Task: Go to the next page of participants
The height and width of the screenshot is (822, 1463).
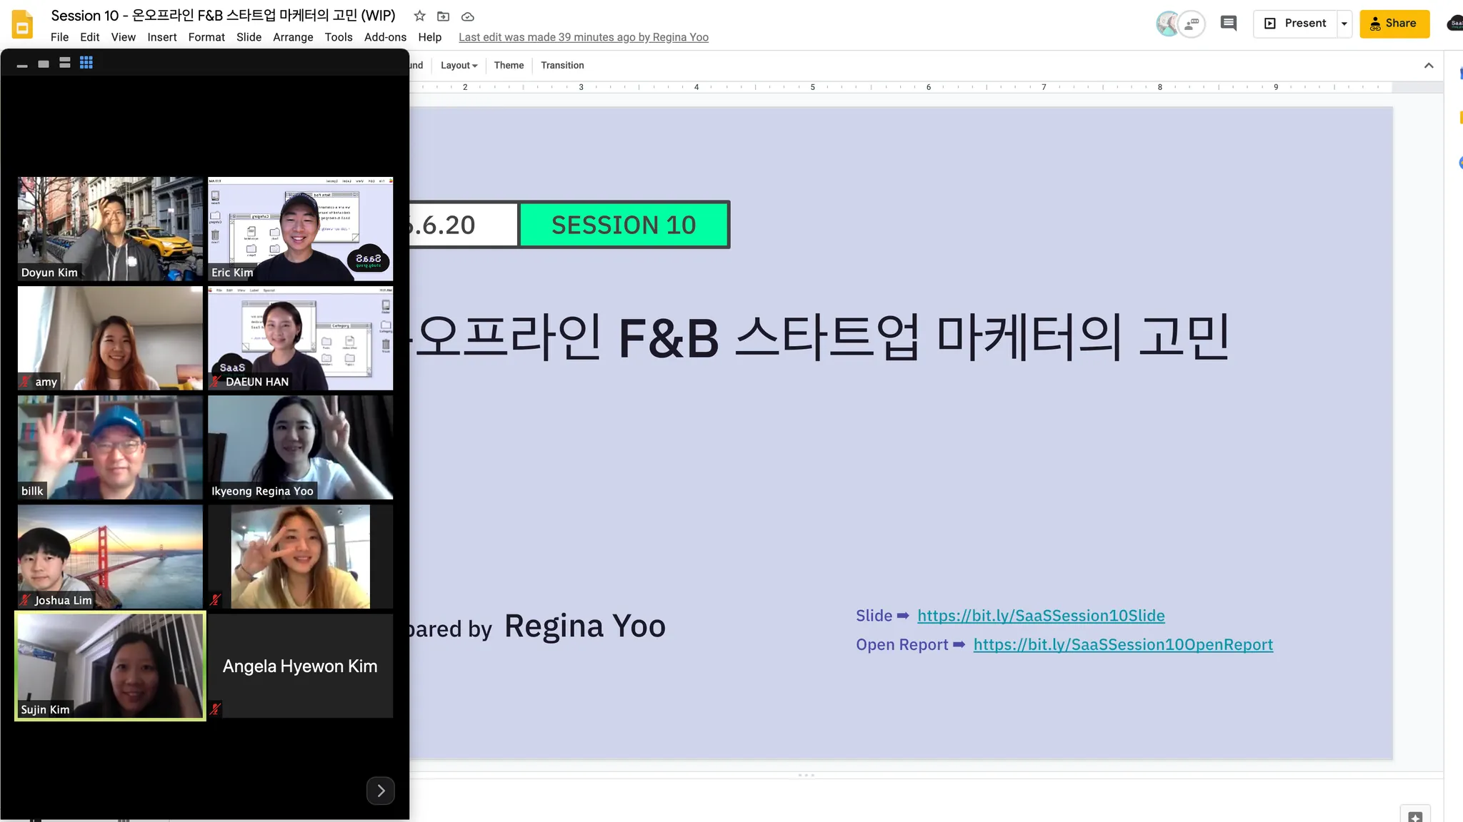Action: (x=381, y=791)
